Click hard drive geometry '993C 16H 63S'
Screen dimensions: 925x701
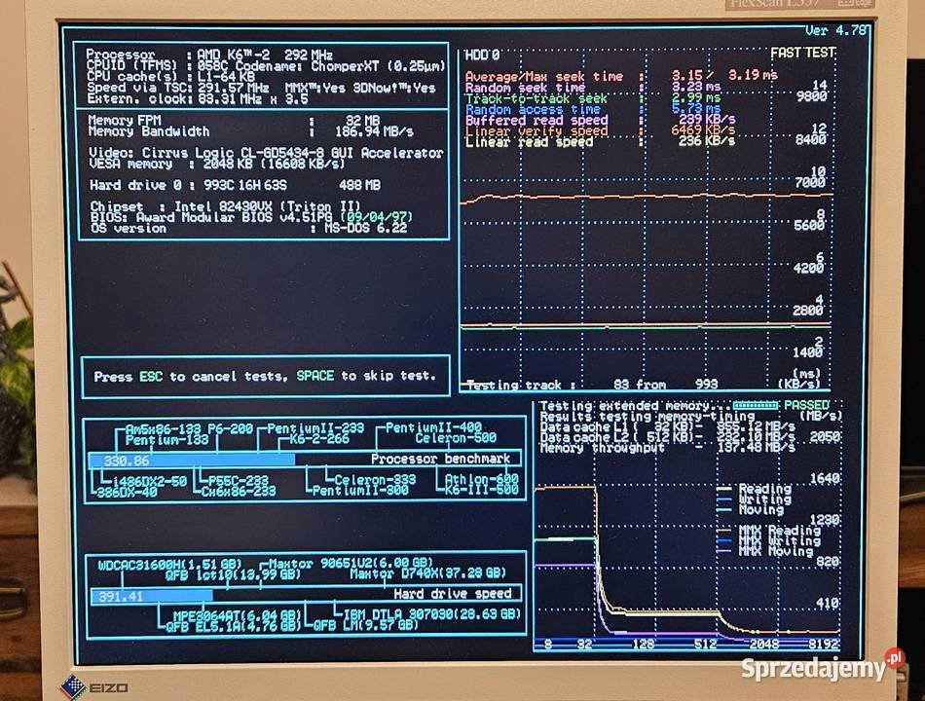[x=244, y=185]
